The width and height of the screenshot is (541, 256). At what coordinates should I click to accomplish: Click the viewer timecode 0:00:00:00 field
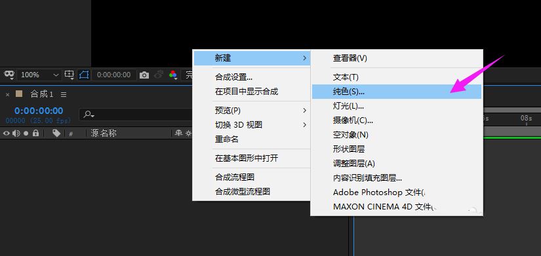tap(114, 75)
